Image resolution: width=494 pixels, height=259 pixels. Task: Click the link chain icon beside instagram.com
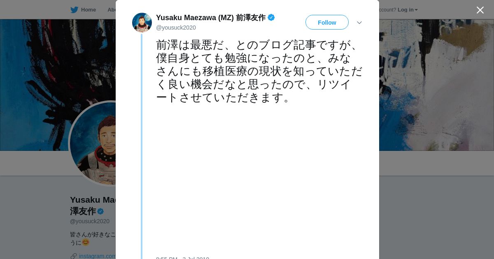click(74, 256)
